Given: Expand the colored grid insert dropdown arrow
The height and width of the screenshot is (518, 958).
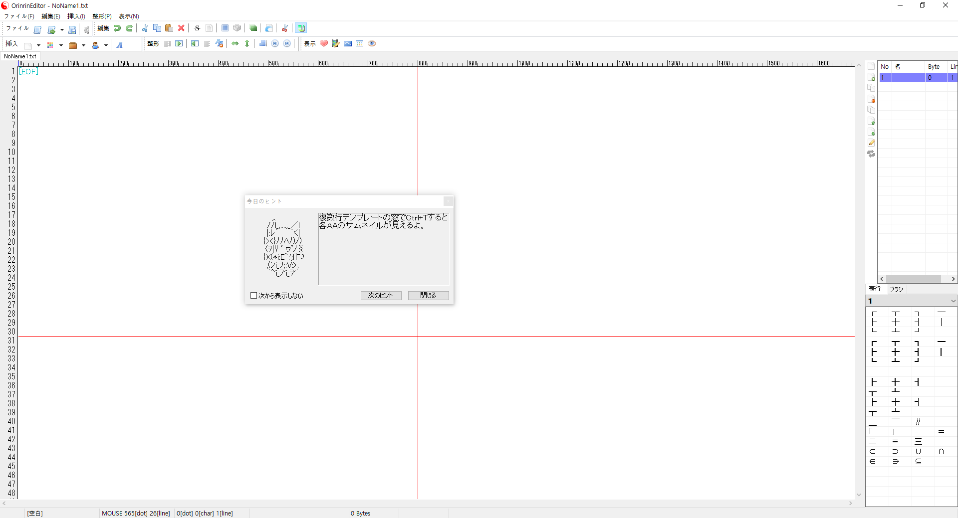Looking at the screenshot, I should click(61, 45).
